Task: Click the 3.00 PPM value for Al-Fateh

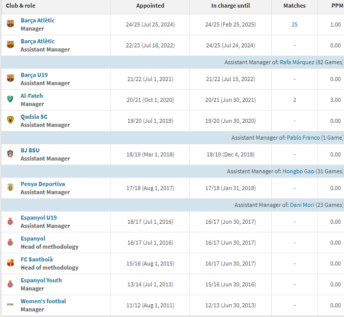Action: [335, 100]
